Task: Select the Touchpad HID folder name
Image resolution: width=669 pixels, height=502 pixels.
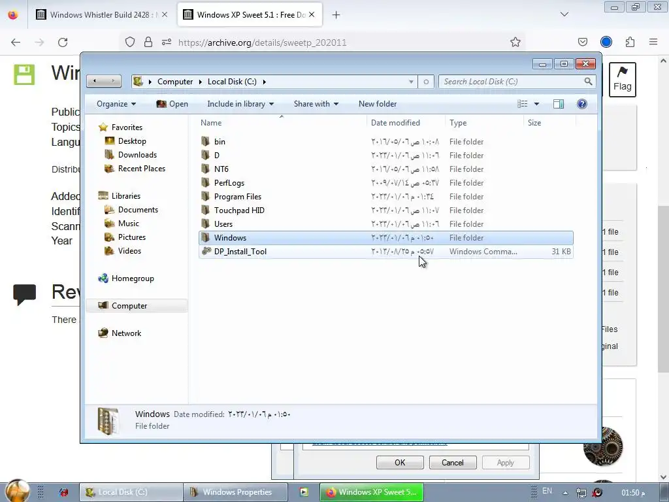Action: pos(239,210)
